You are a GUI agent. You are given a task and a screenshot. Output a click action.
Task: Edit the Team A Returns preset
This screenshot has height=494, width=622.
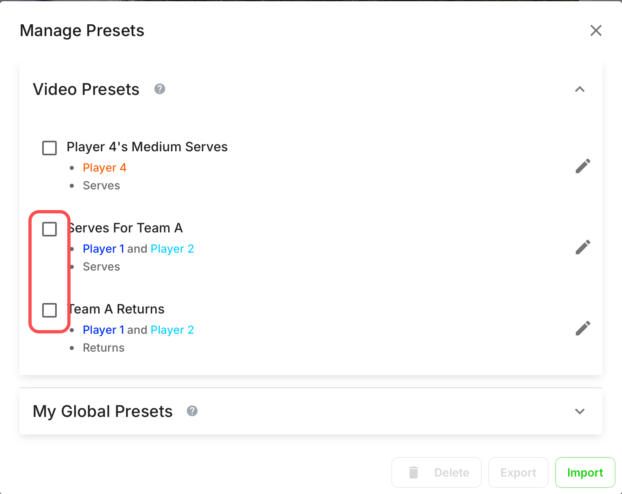tap(583, 328)
